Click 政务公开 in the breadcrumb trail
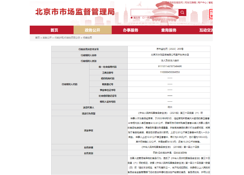 click(47, 38)
